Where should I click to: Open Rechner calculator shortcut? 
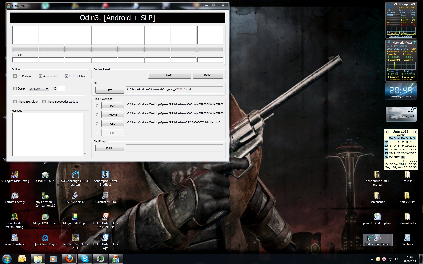[x=408, y=240]
